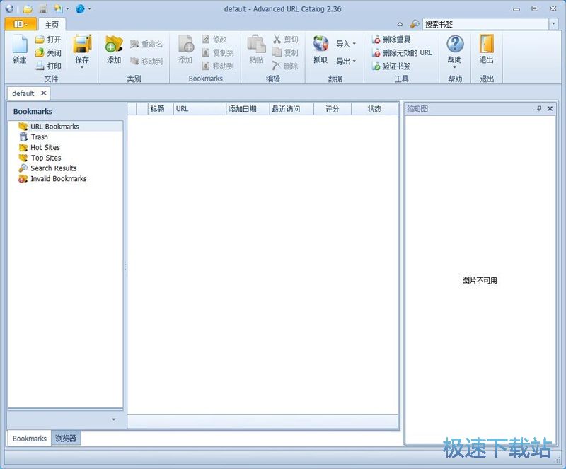566x469 pixels.
Task: Click 删除重复 remove duplicates tool
Action: click(391, 40)
